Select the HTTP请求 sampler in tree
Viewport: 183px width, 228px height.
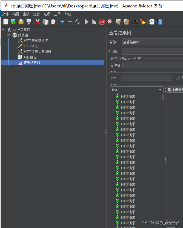click(x=31, y=46)
